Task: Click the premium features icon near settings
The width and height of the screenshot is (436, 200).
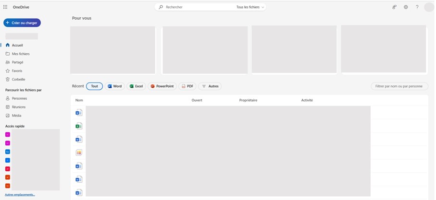Action: pyautogui.click(x=394, y=7)
